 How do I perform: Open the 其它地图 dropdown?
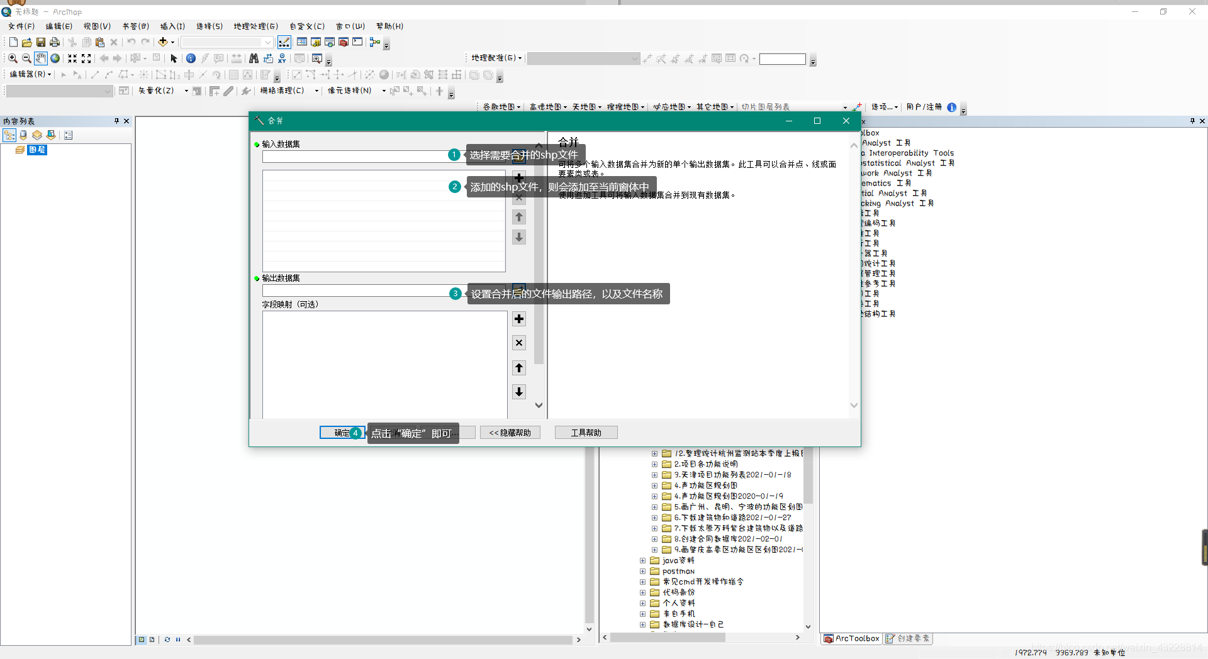[715, 107]
